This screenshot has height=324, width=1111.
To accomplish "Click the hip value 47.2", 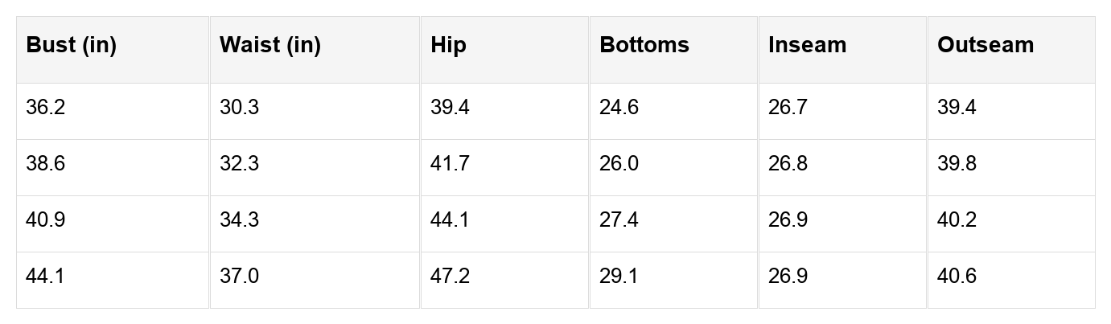I will coord(451,277).
